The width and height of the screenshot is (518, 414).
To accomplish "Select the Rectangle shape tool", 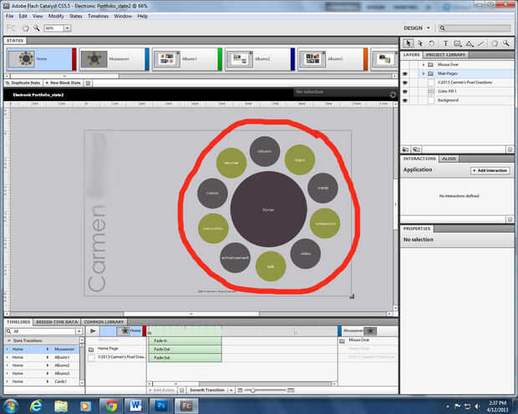I will coord(458,43).
